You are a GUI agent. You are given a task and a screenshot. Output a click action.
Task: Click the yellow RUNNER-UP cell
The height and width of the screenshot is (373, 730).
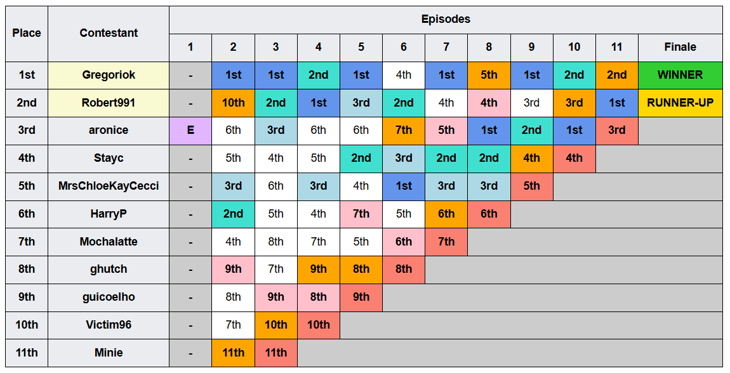coord(680,103)
